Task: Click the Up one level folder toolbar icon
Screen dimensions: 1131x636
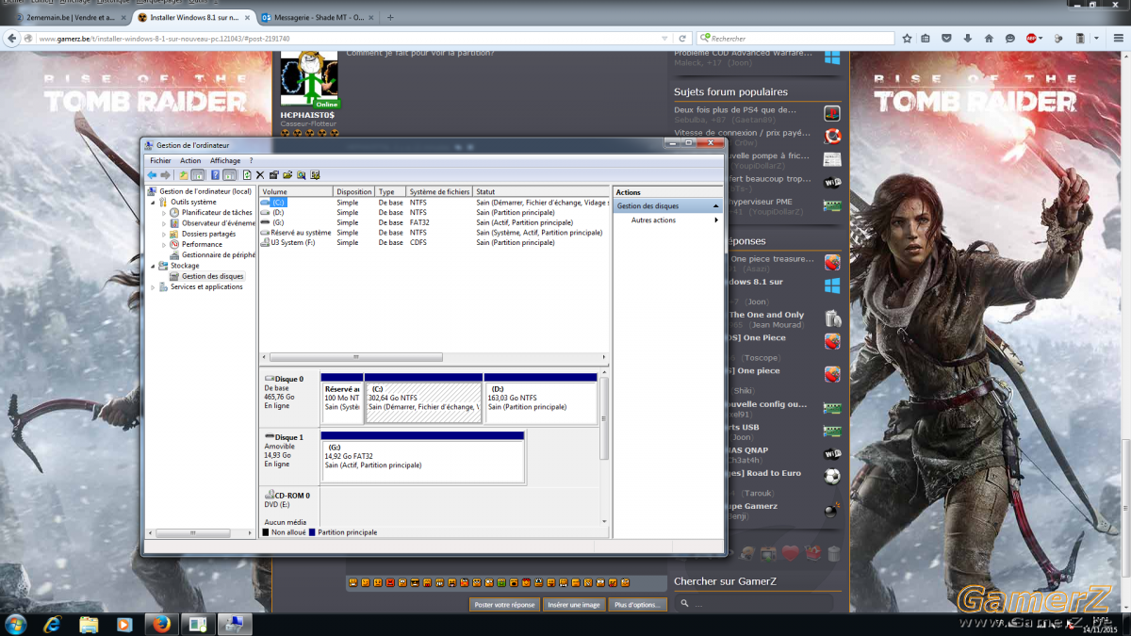Action: click(185, 175)
